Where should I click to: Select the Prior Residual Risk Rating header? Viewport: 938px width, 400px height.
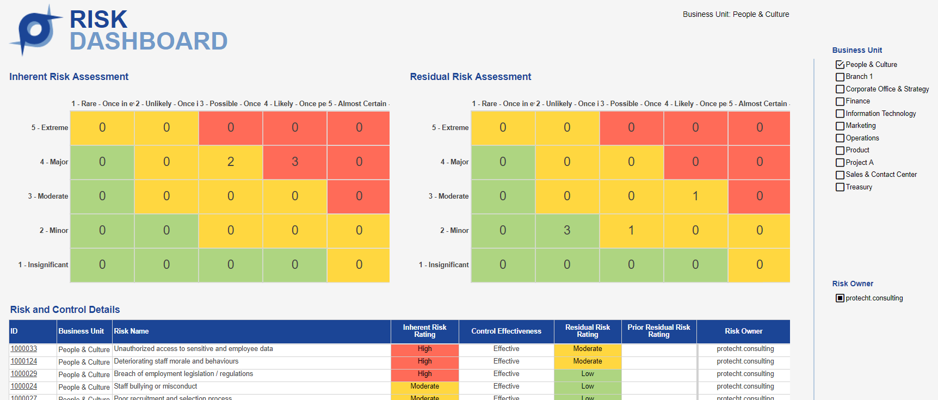pos(658,331)
